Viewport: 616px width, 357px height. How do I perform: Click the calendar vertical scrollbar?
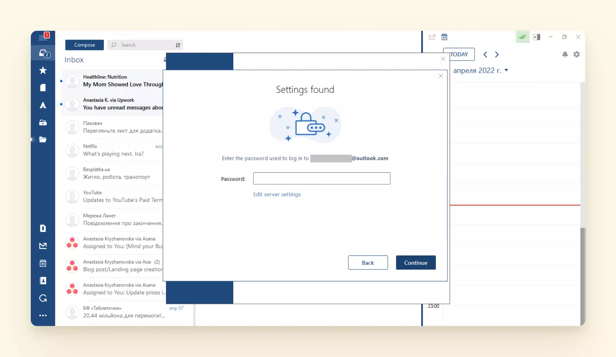(x=583, y=269)
